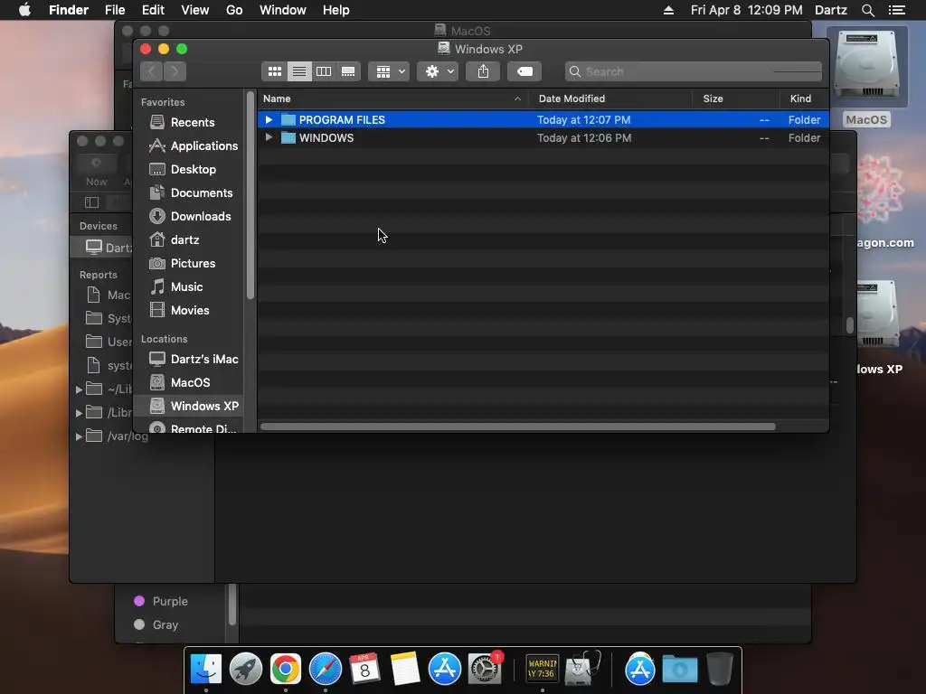Open the Go menu
The height and width of the screenshot is (694, 926).
tap(234, 10)
